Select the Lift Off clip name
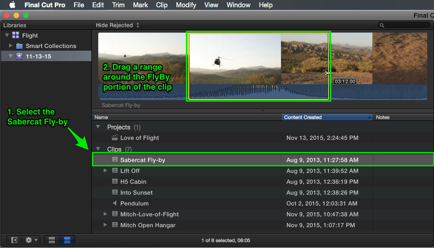434x248 pixels. [130, 171]
